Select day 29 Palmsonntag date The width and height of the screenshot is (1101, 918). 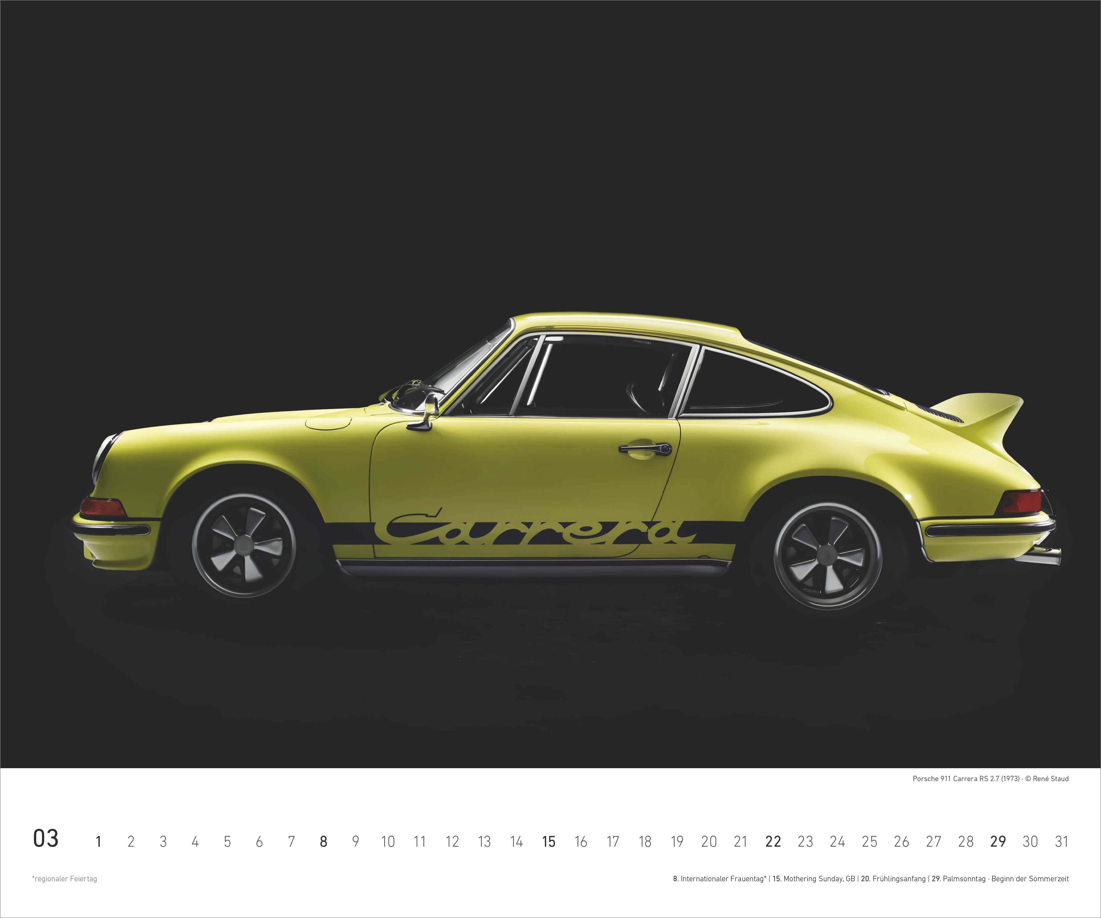[x=998, y=842]
